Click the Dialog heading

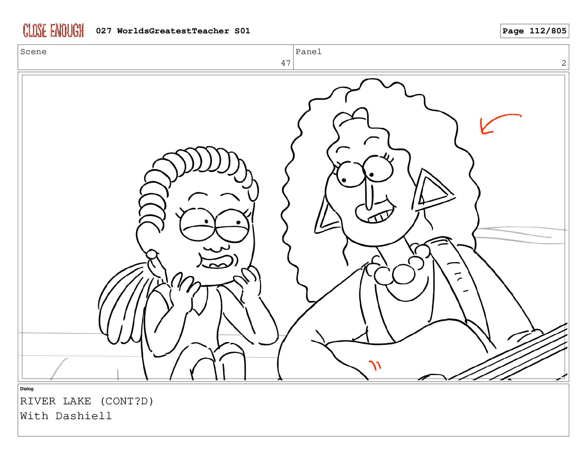point(27,389)
